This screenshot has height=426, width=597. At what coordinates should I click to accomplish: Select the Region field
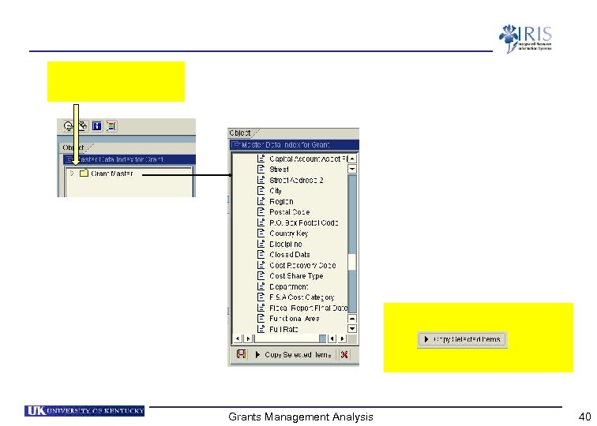281,201
